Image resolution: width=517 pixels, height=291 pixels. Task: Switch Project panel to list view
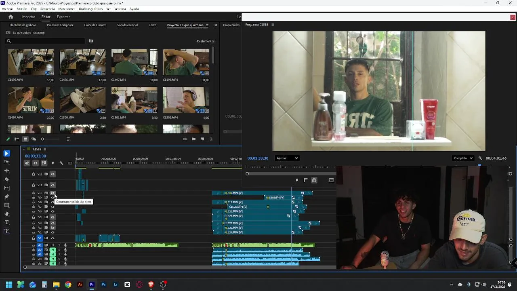pyautogui.click(x=17, y=139)
